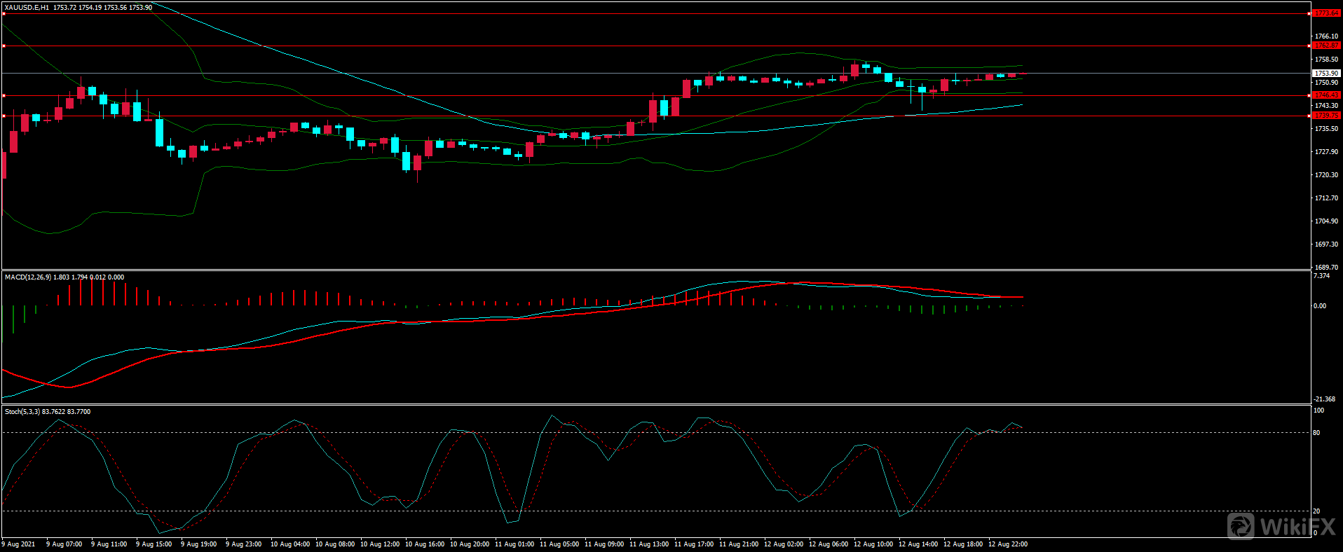Image resolution: width=1343 pixels, height=552 pixels.
Task: Click the MACD scale value 7.374
Action: pos(1321,276)
